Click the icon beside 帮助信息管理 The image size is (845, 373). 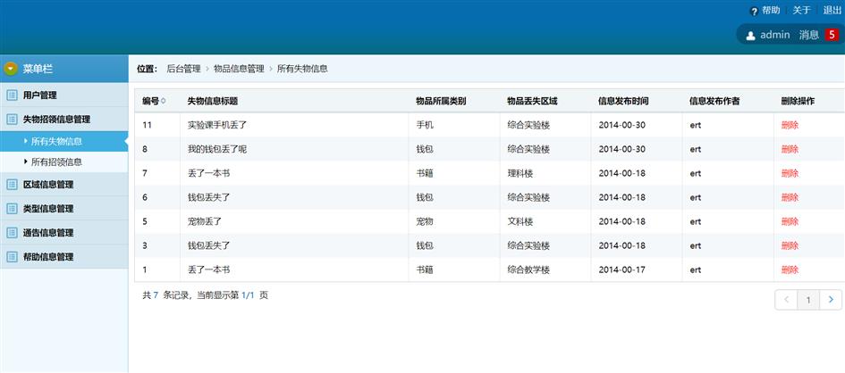tap(12, 257)
